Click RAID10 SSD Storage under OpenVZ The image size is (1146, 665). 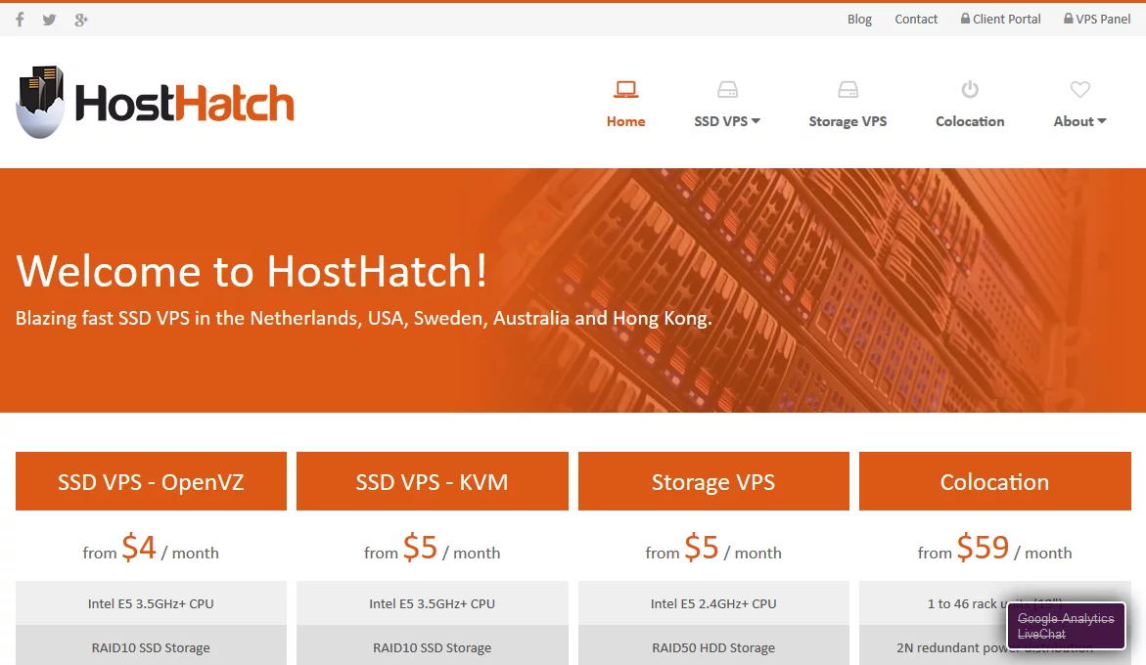[x=152, y=647]
